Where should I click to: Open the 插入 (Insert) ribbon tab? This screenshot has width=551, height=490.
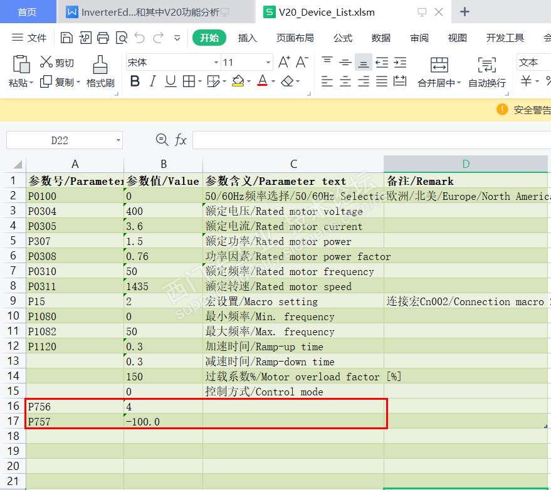click(x=248, y=38)
